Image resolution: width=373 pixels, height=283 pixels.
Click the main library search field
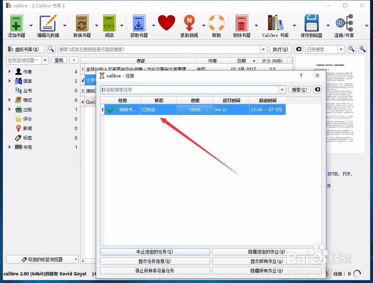[159, 50]
